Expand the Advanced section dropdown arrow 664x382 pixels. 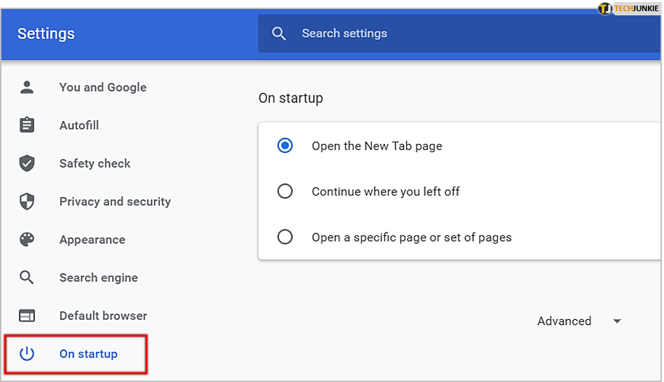616,321
